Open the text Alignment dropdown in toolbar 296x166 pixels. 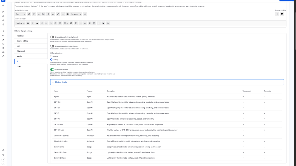tap(66, 23)
